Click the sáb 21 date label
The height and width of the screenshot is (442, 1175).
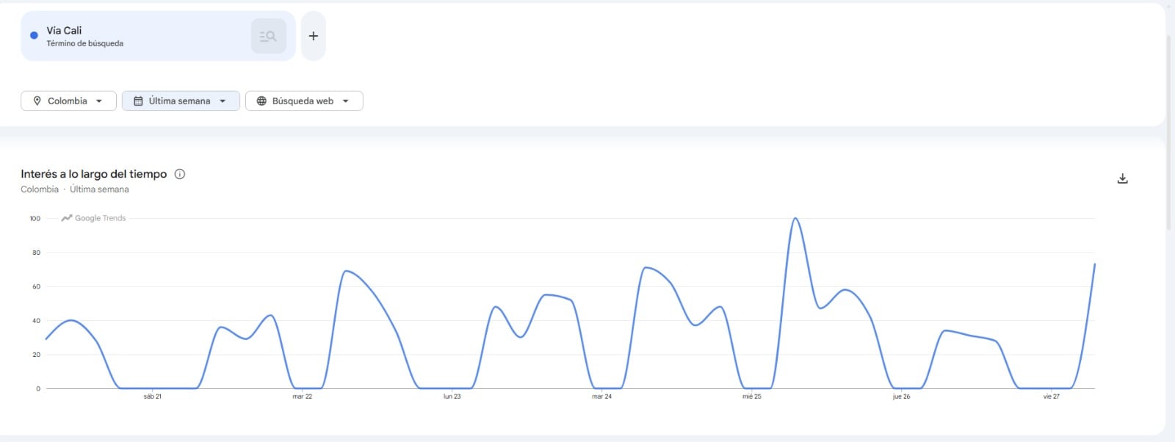[153, 396]
